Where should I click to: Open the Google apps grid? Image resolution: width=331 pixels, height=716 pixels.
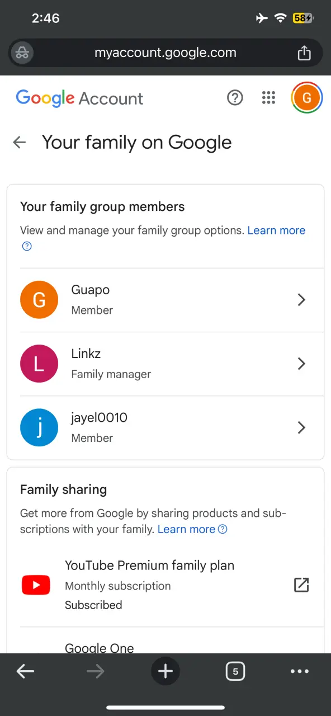269,98
